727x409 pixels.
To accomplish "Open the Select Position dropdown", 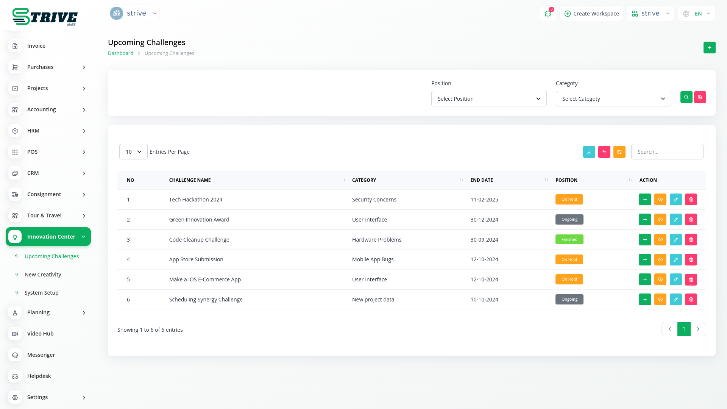I will pyautogui.click(x=488, y=99).
